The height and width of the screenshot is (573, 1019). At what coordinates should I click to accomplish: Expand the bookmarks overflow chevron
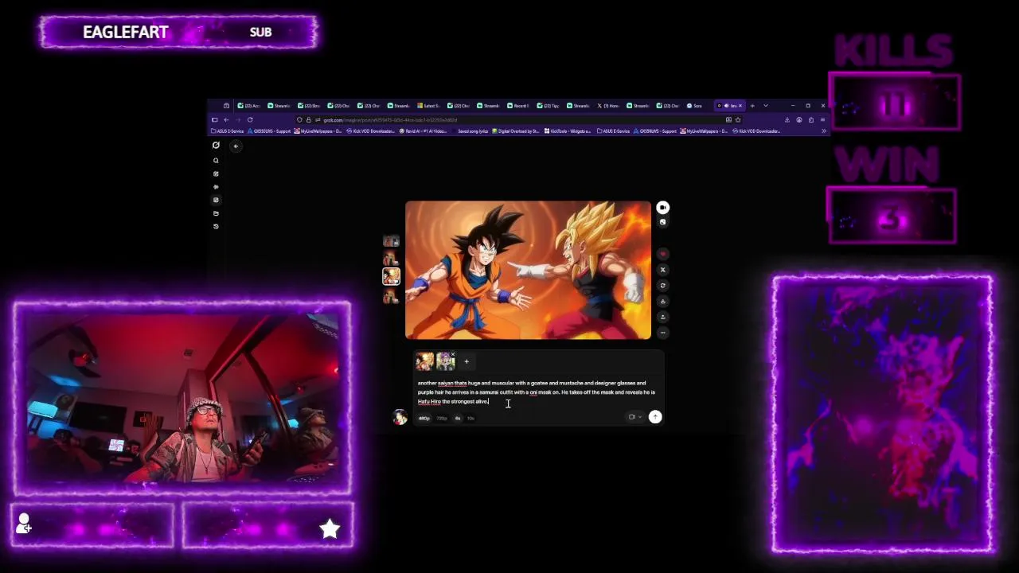point(824,131)
